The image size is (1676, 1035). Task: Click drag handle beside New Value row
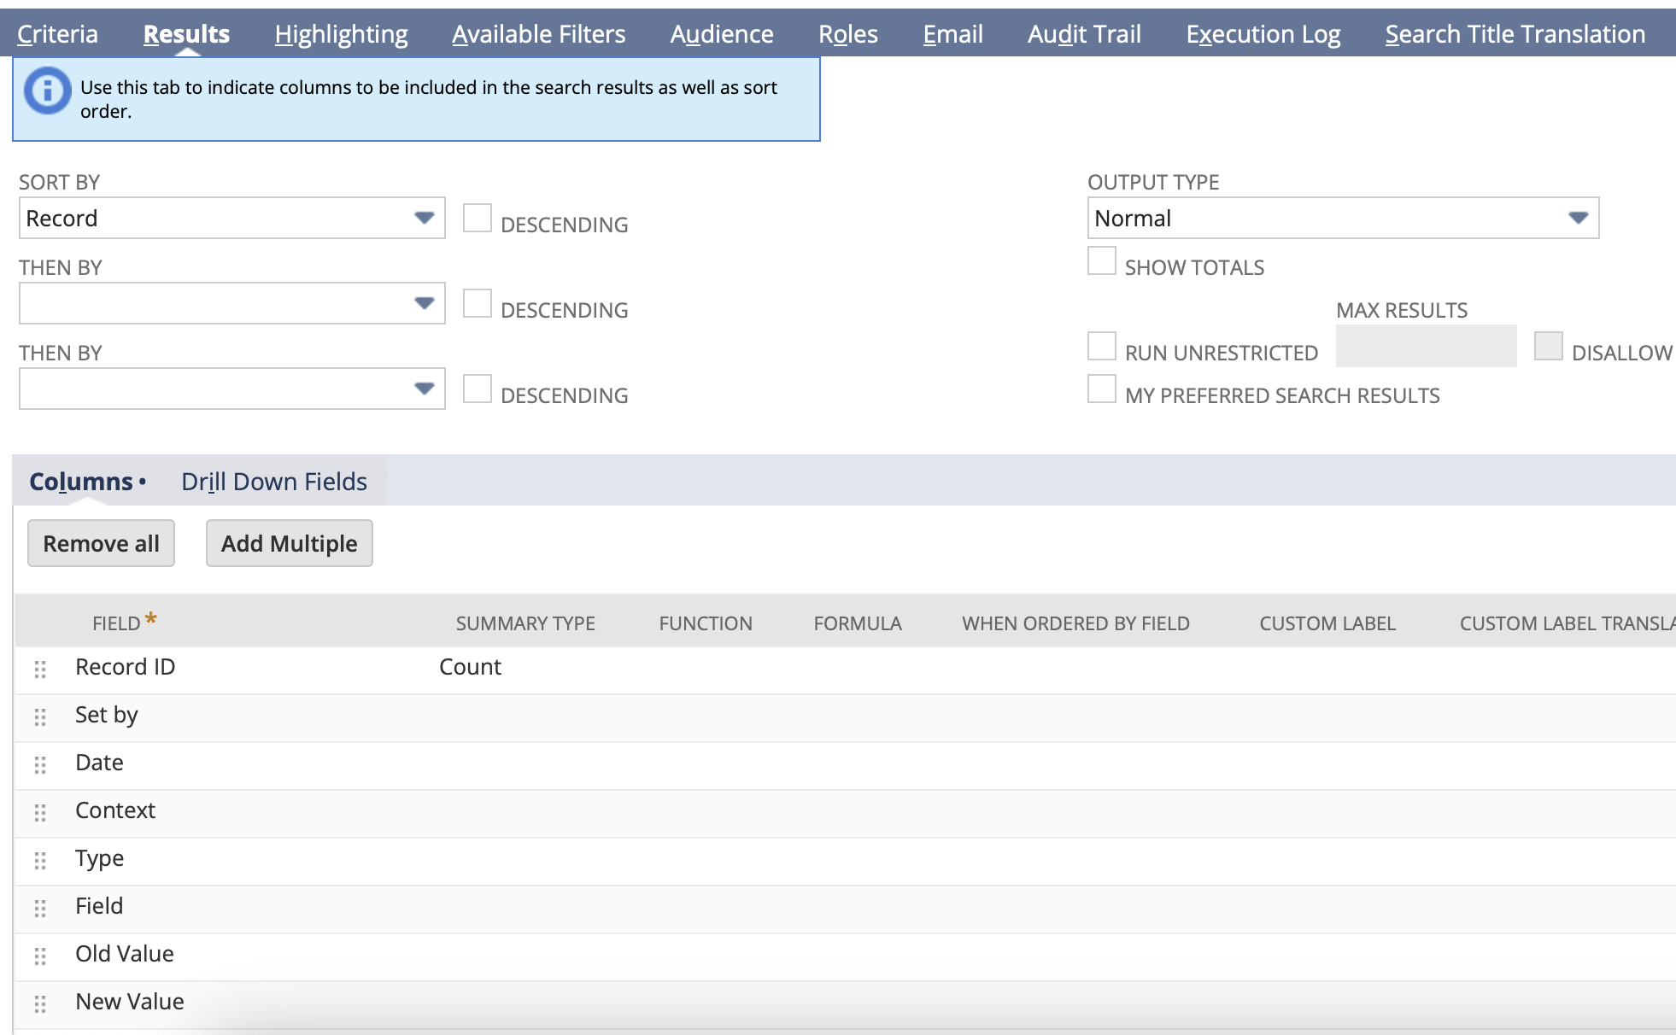tap(40, 1004)
